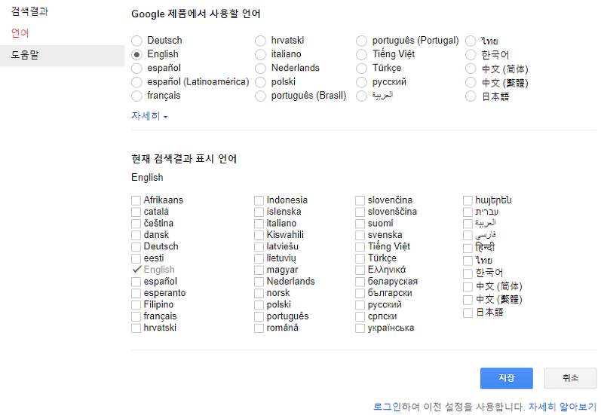Choose español (Latinoamérica) as product language
Screen dimensions: 601x415
point(136,82)
